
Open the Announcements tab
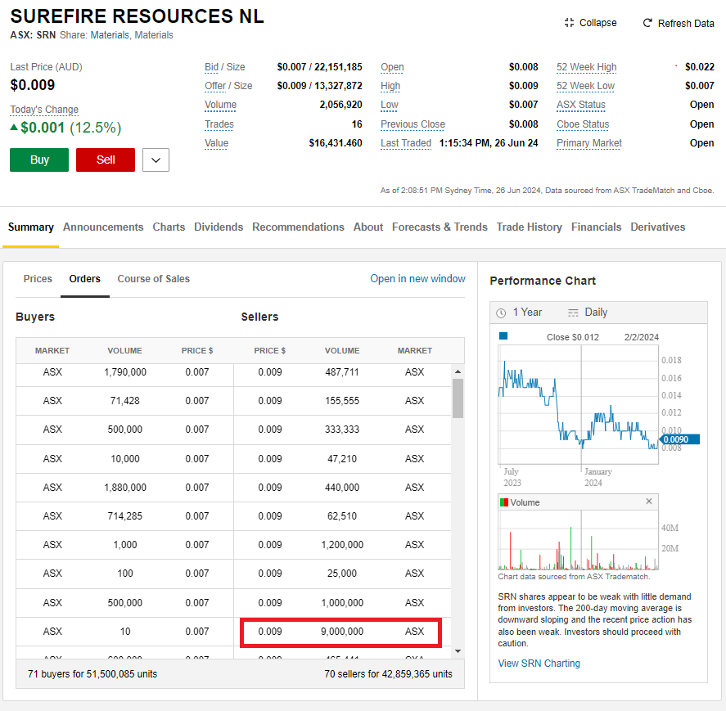click(x=103, y=227)
